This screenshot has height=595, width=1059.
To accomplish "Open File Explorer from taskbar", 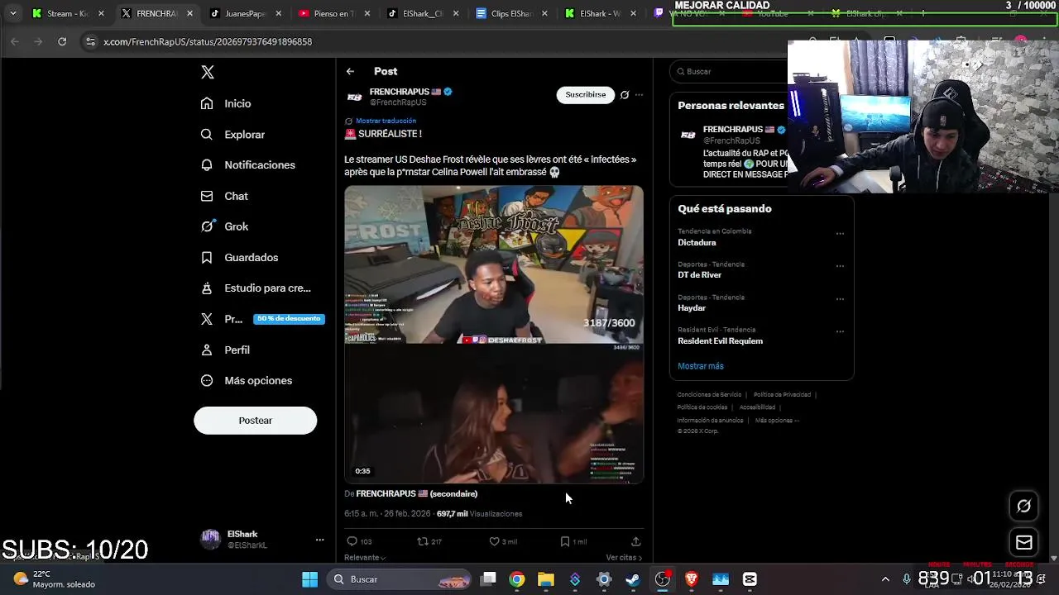I will point(545,579).
